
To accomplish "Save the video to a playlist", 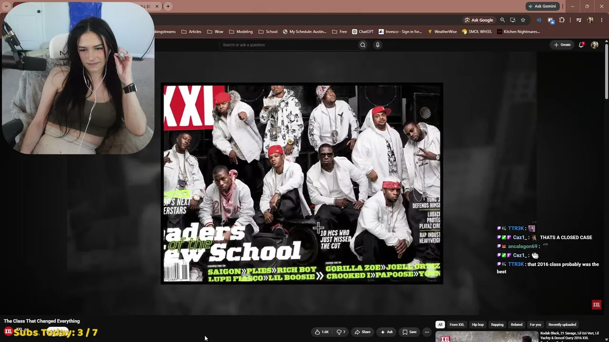I will pyautogui.click(x=409, y=332).
